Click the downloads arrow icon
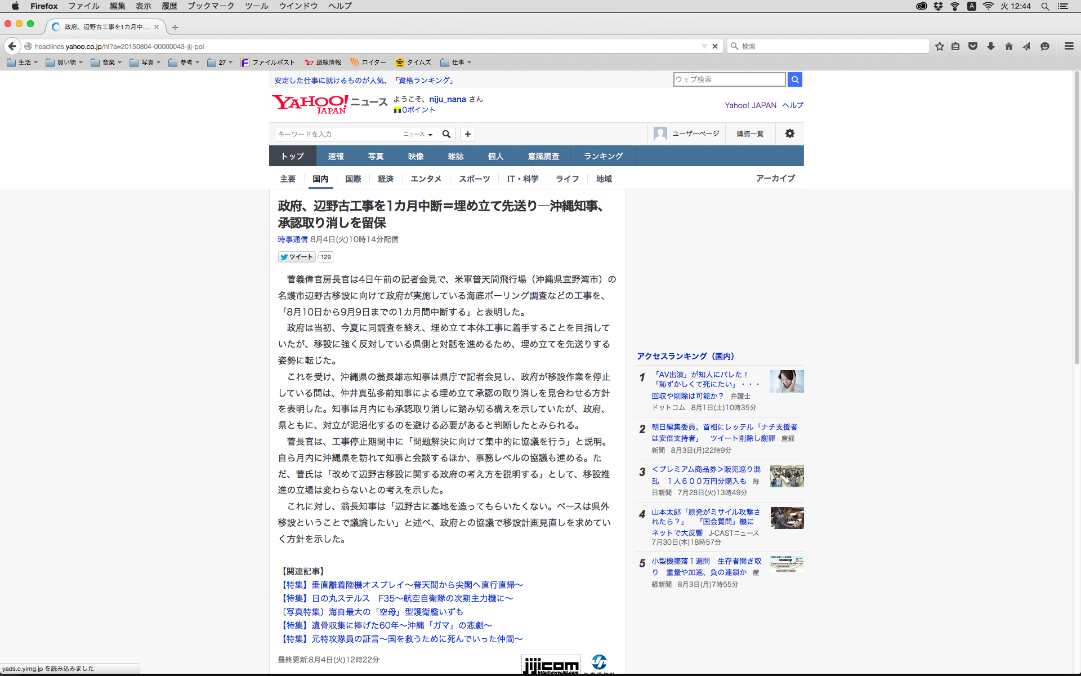 click(990, 46)
